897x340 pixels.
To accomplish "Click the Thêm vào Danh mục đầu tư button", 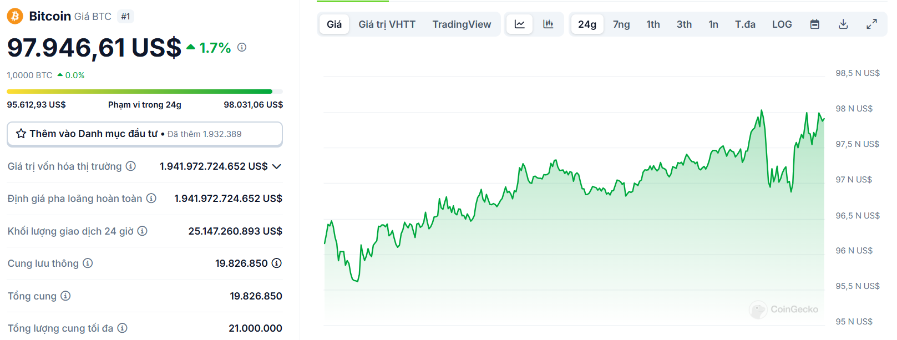I will 145,134.
